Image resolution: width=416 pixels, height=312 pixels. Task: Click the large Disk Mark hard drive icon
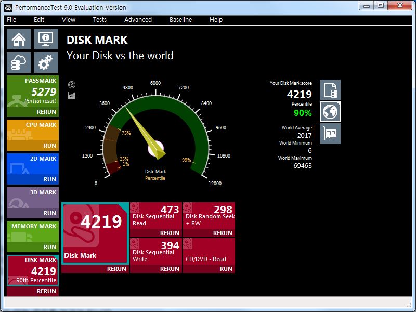81,226
